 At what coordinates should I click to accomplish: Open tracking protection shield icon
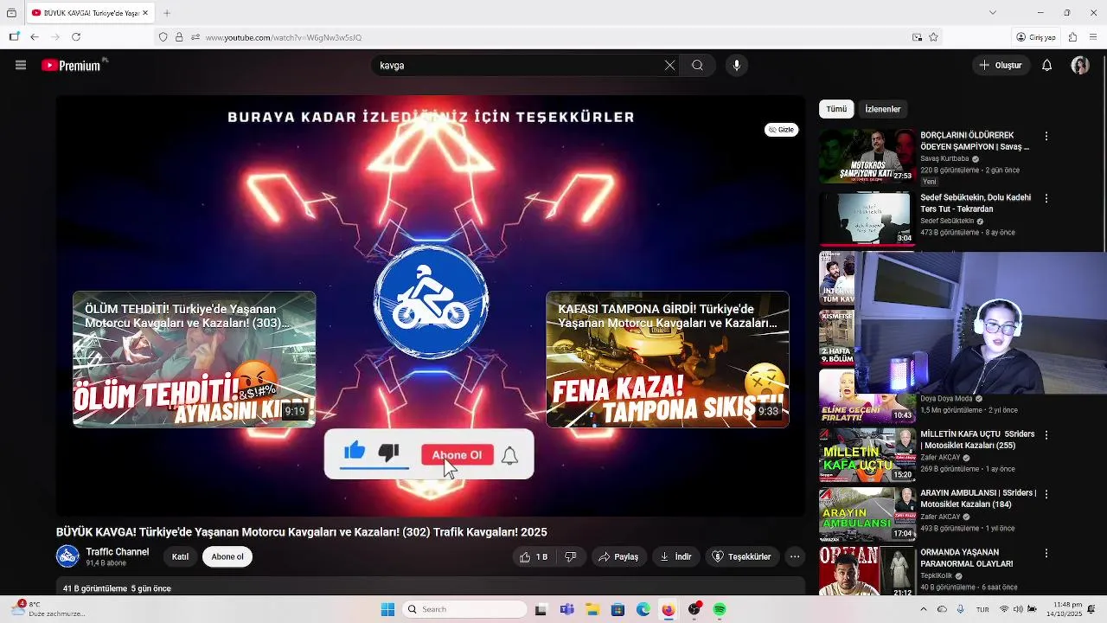pyautogui.click(x=163, y=37)
